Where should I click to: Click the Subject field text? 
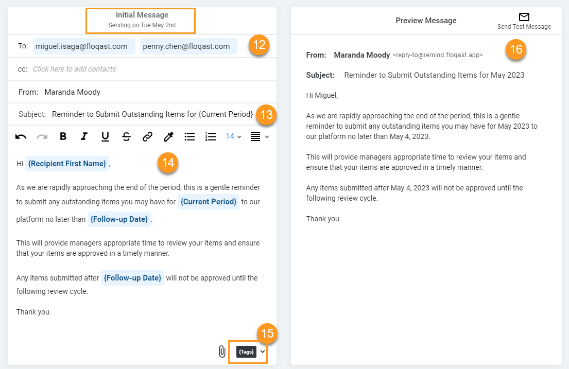152,114
